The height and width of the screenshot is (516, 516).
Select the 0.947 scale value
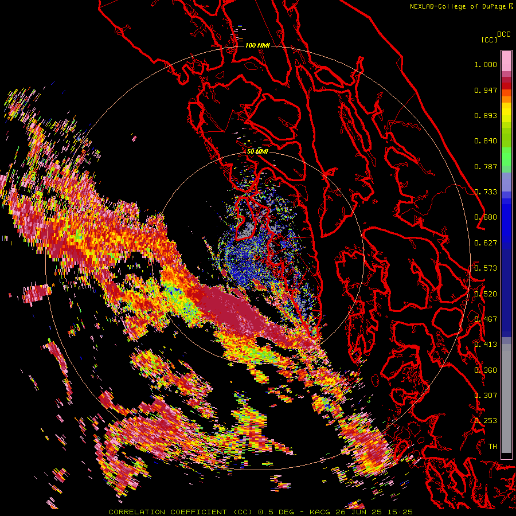pyautogui.click(x=486, y=90)
